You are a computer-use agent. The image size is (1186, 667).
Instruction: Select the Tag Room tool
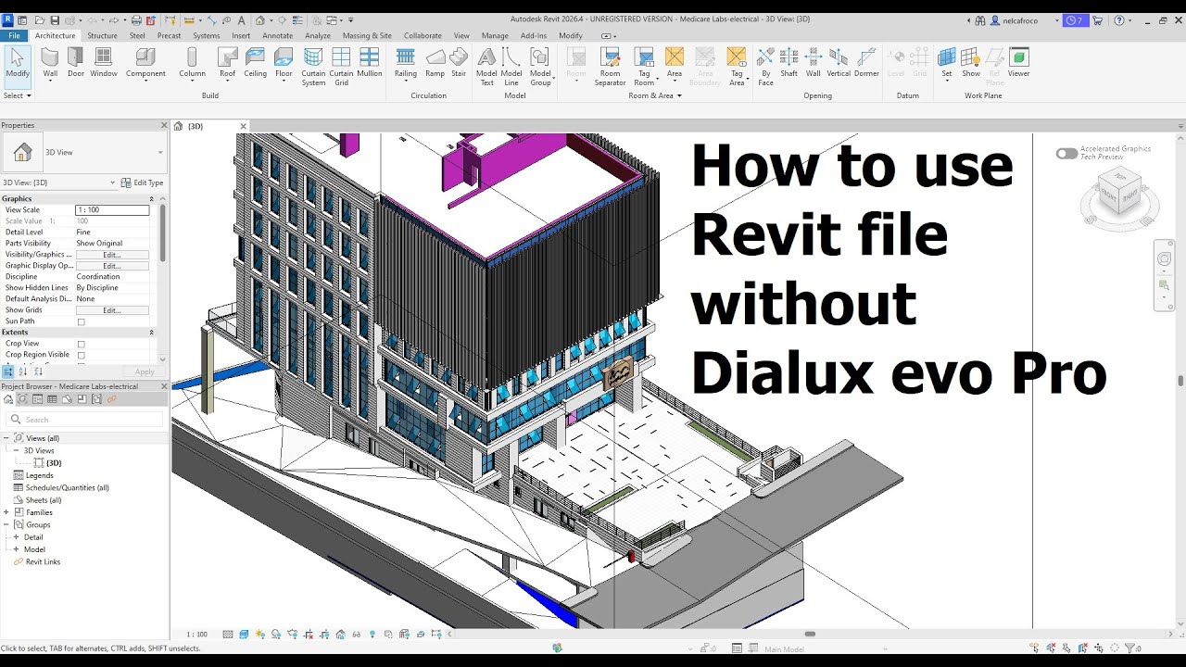644,67
